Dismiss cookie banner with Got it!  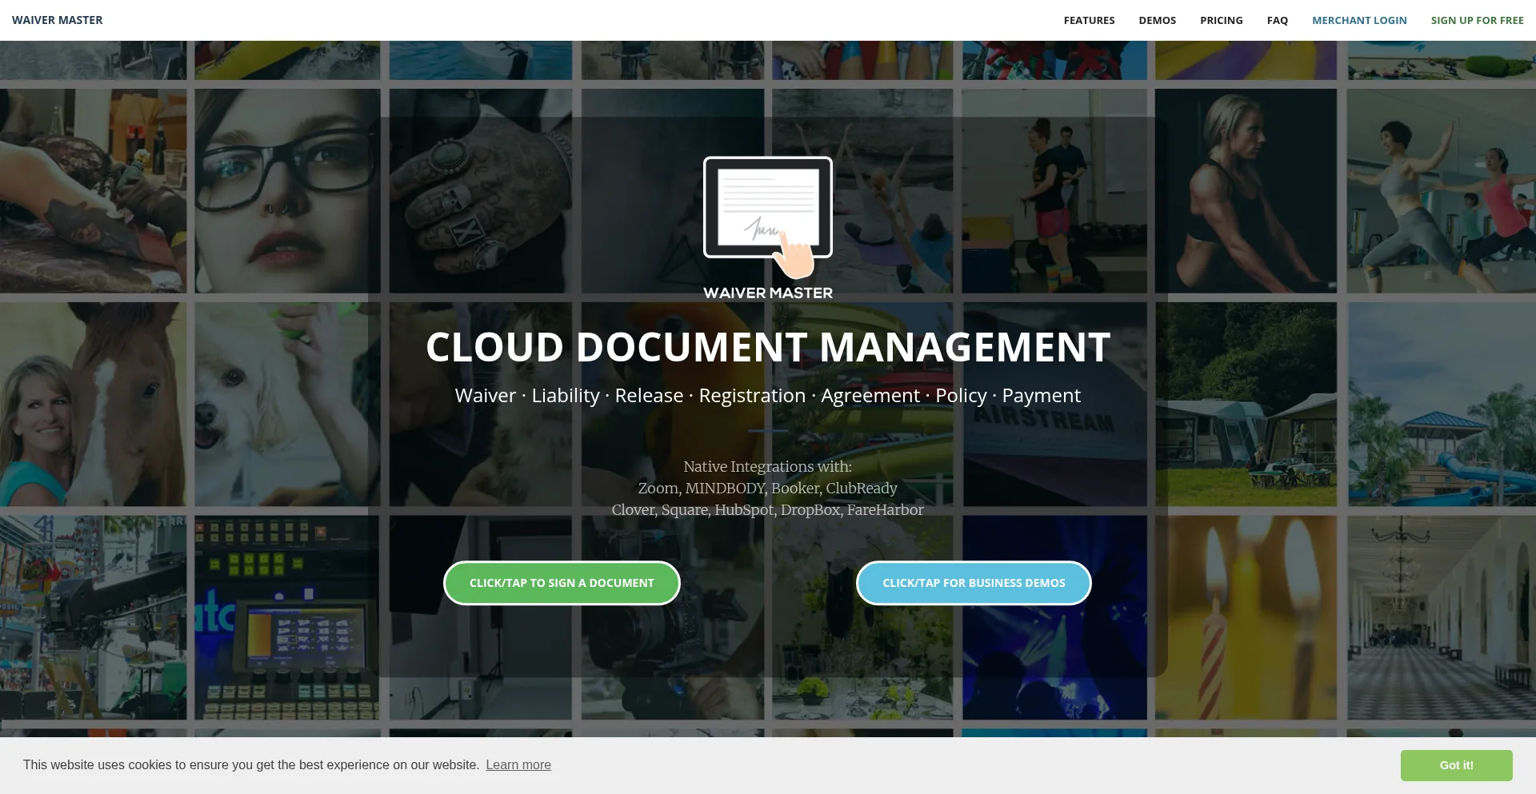[x=1455, y=765]
